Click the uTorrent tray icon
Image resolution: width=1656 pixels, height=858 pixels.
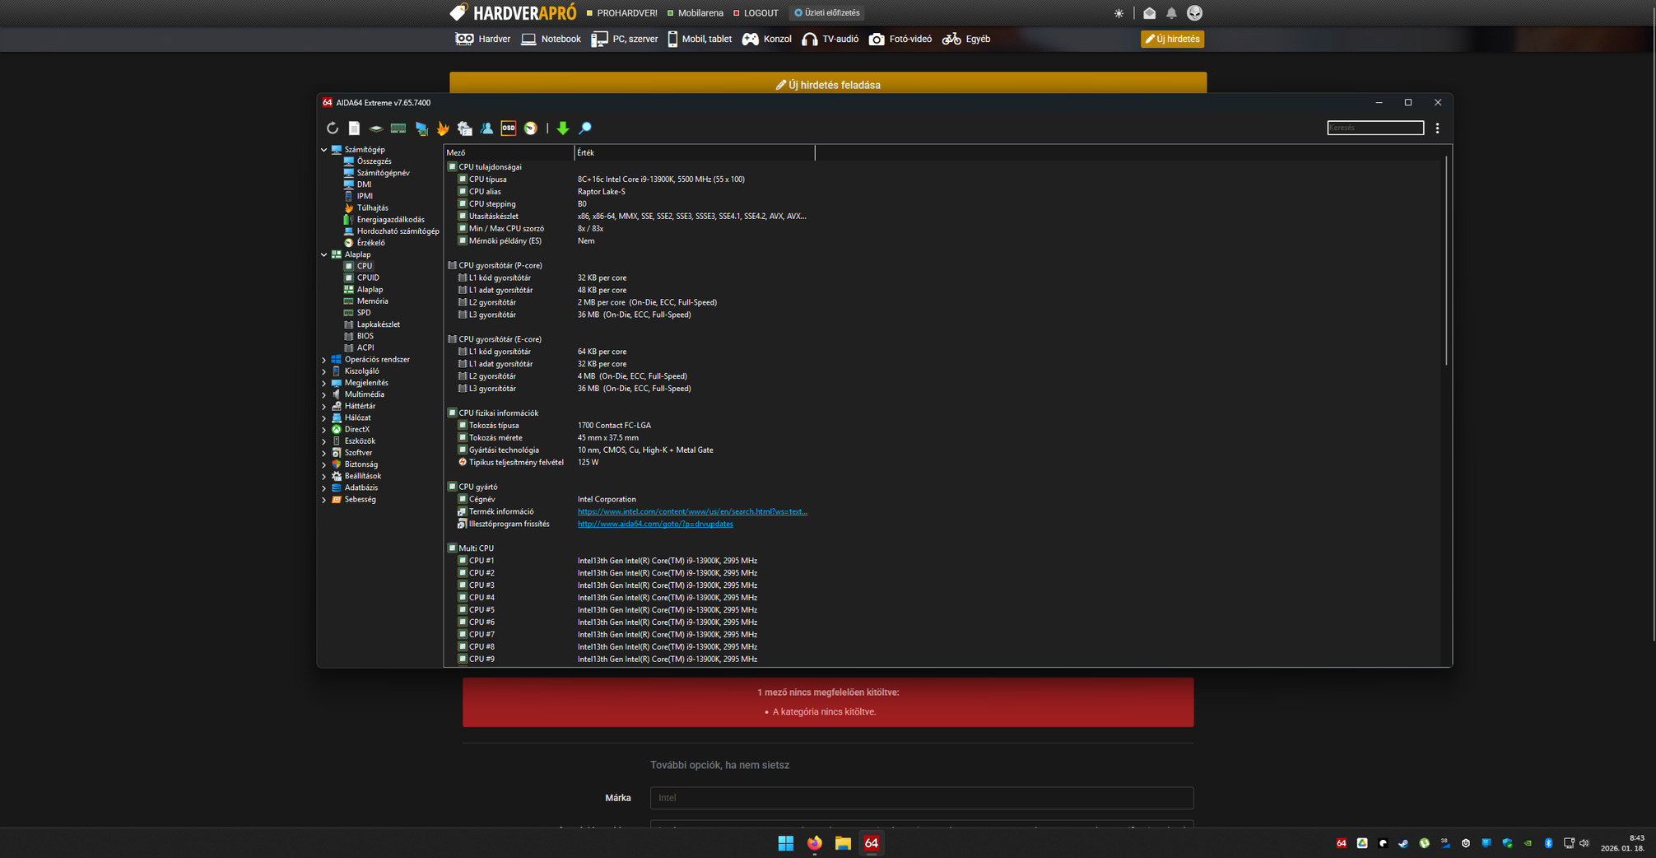1424,843
